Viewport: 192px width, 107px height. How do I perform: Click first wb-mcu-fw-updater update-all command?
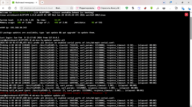point(49,40)
